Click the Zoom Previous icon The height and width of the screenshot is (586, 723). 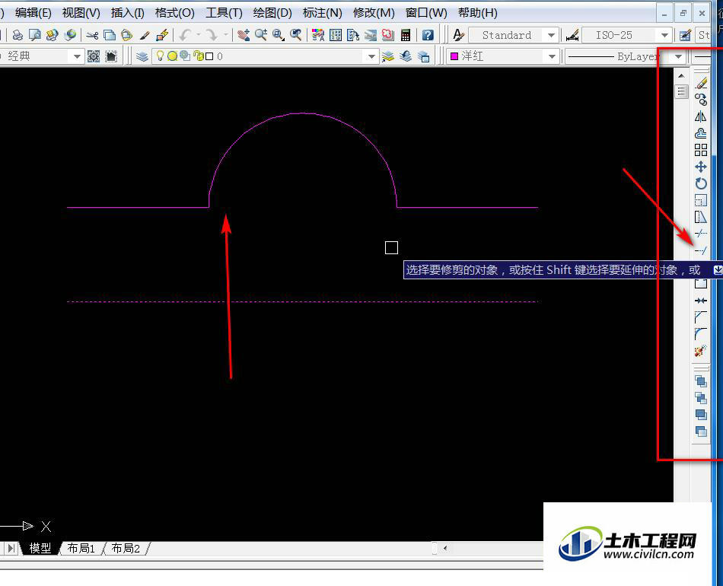coord(295,35)
